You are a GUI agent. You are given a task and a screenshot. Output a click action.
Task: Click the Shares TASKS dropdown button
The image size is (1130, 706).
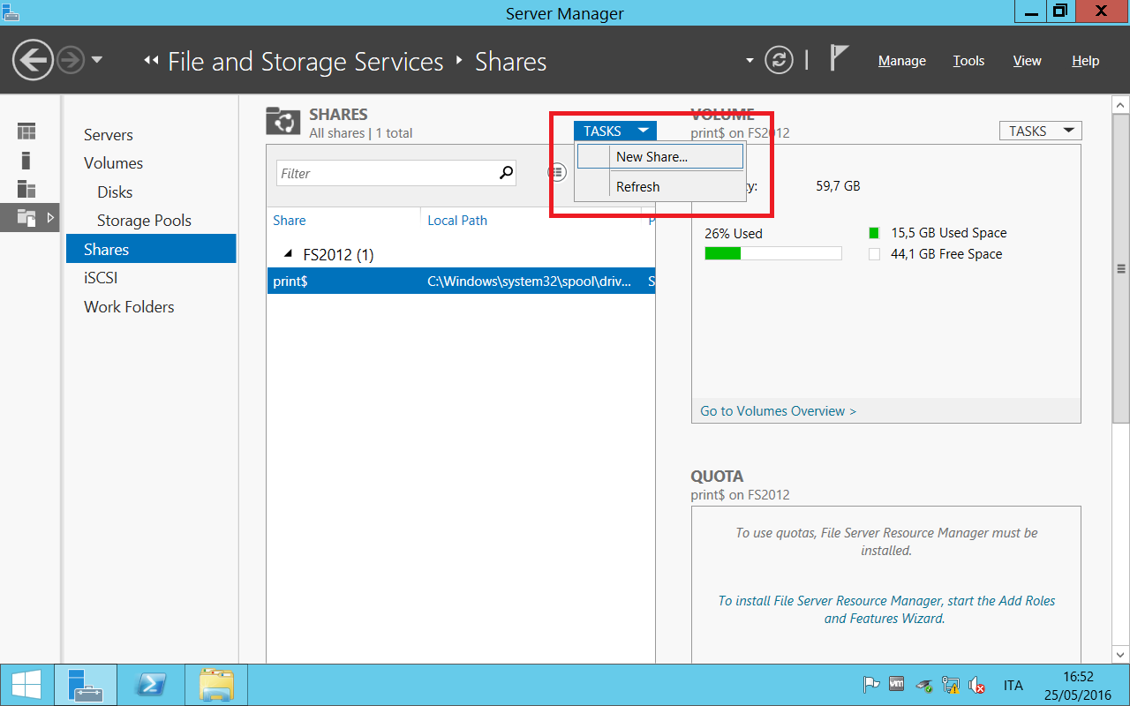tap(615, 131)
